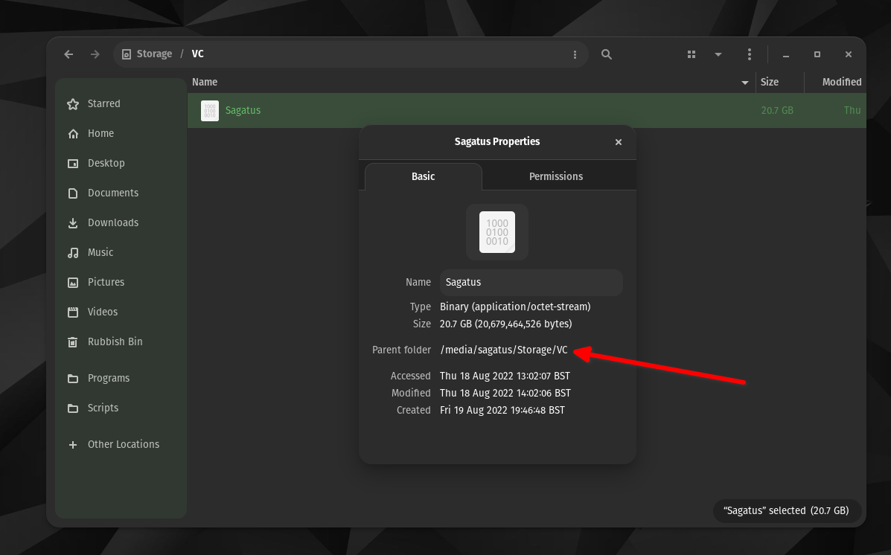Sort by the Name column header
Image resolution: width=891 pixels, height=555 pixels.
point(471,82)
